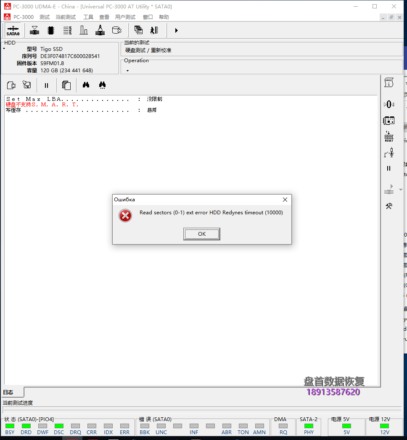The image size is (407, 440).
Task: Click the pause button in the log toolbar
Action: [x=46, y=85]
